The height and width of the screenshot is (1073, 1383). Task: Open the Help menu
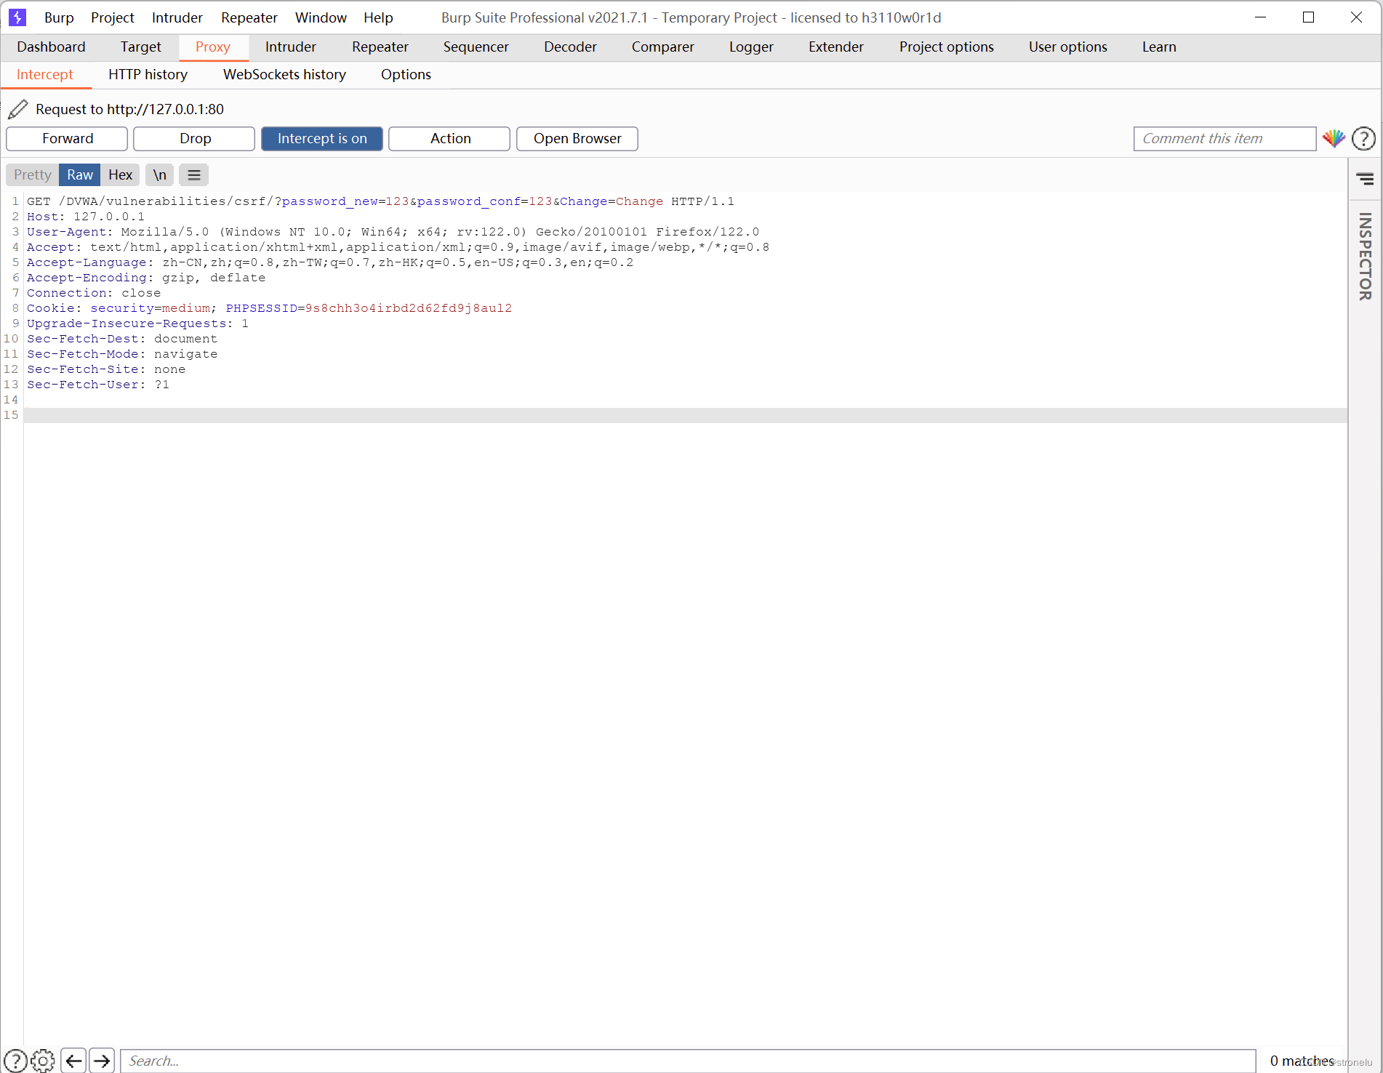coord(378,17)
